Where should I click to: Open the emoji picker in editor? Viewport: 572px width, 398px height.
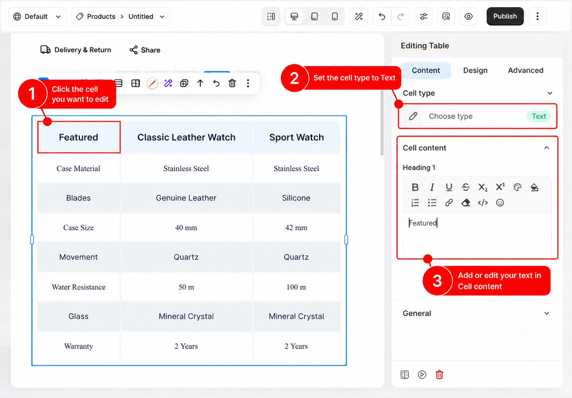(x=500, y=203)
